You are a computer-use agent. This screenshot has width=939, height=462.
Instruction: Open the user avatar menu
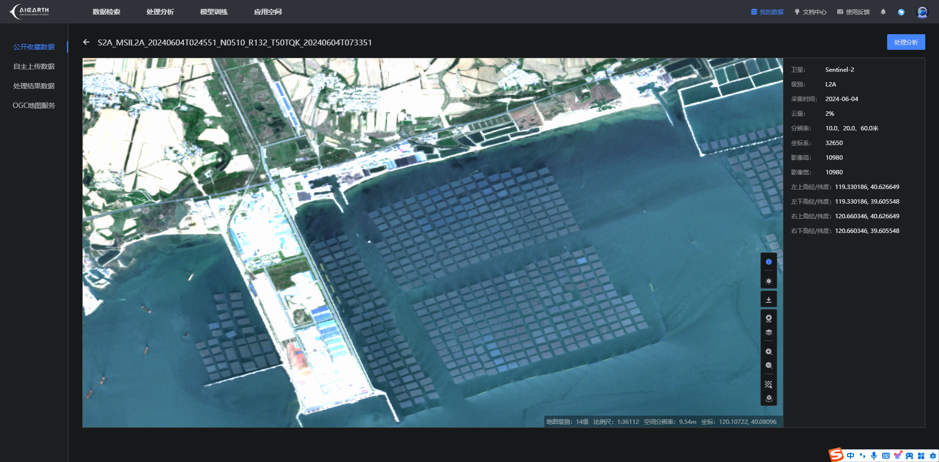pyautogui.click(x=922, y=12)
